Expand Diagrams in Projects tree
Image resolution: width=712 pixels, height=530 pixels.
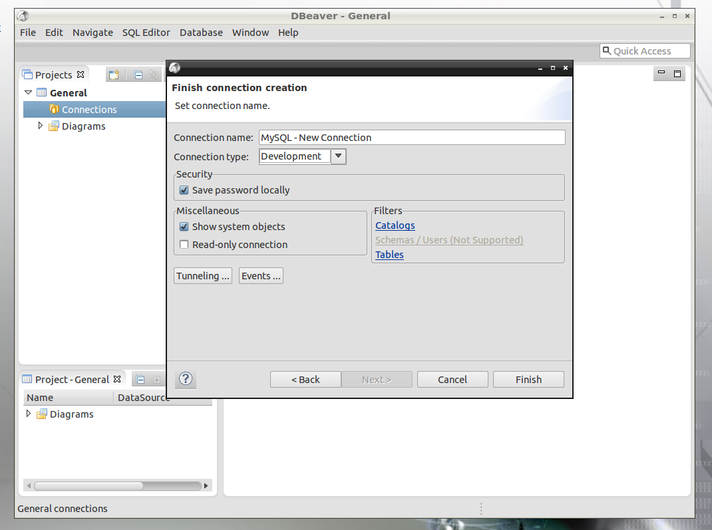point(41,126)
